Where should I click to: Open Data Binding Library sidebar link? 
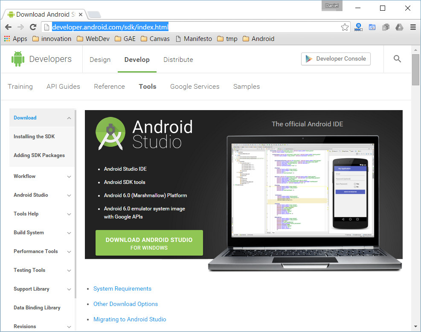(37, 308)
